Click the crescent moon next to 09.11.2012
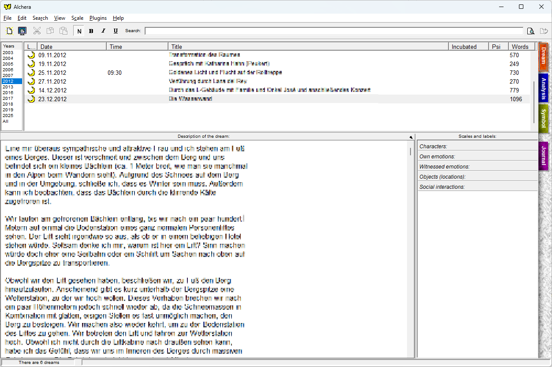 (30, 55)
